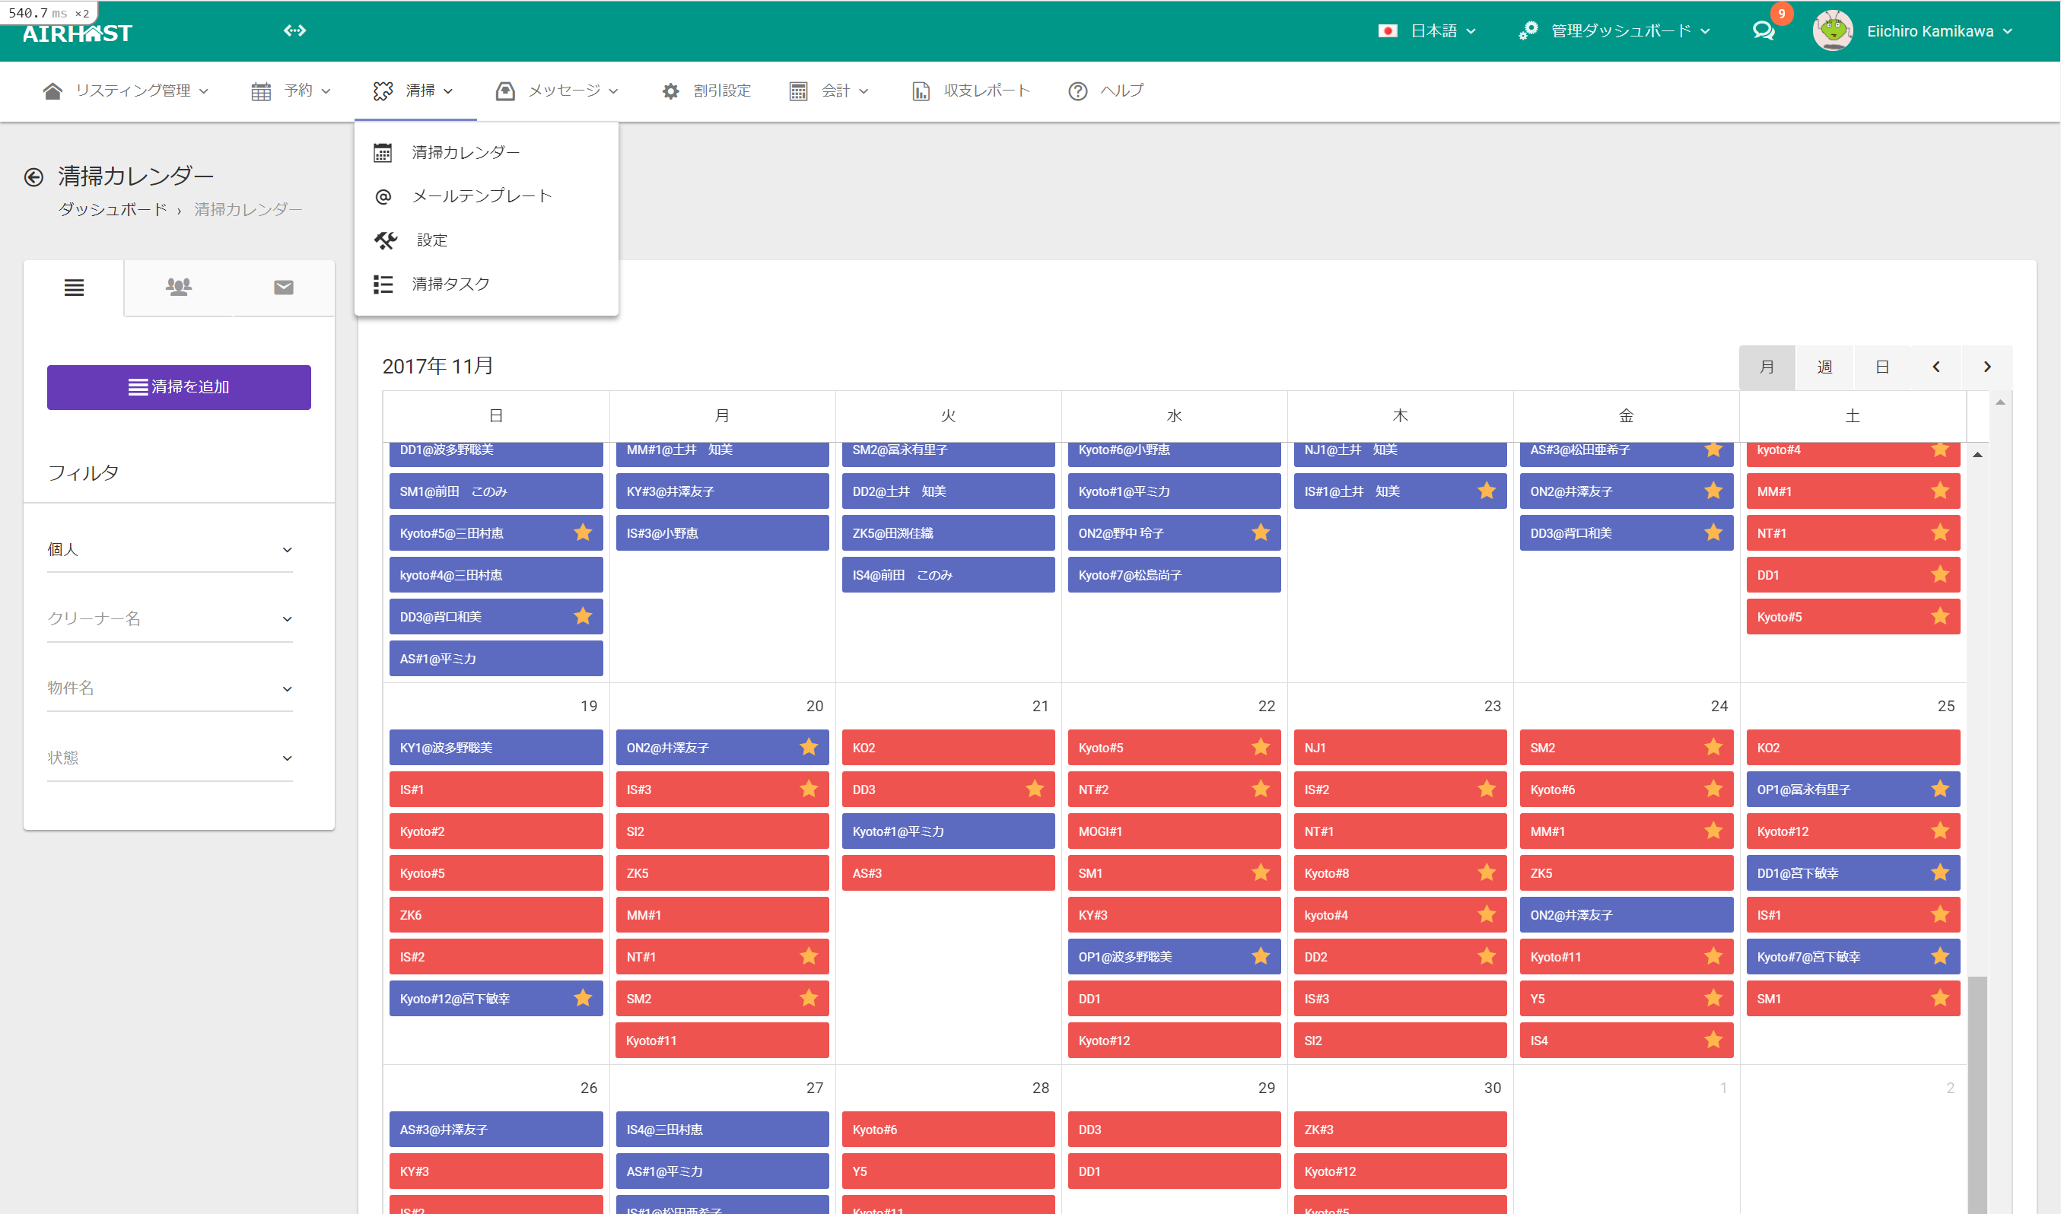The image size is (2061, 1214).
Task: Select the list hamburger icon tab
Action: (x=74, y=287)
